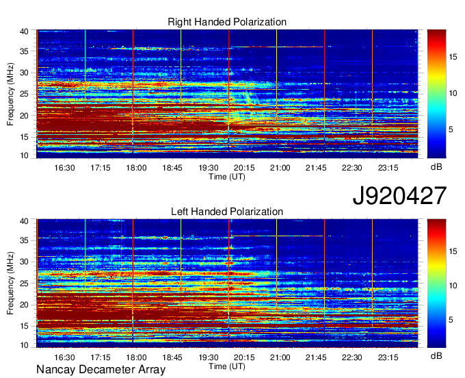
Task: Click the 19:30 time tick on the Left Handed plot
Action: (209, 357)
